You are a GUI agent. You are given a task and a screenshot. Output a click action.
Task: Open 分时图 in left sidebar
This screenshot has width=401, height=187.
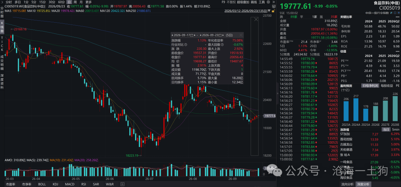click(2, 12)
